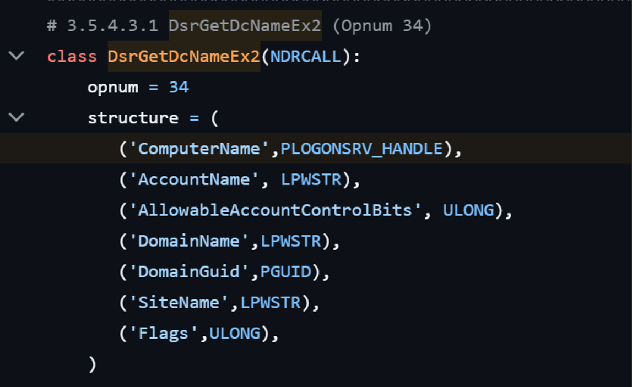Click the 'Flags' string

point(163,334)
